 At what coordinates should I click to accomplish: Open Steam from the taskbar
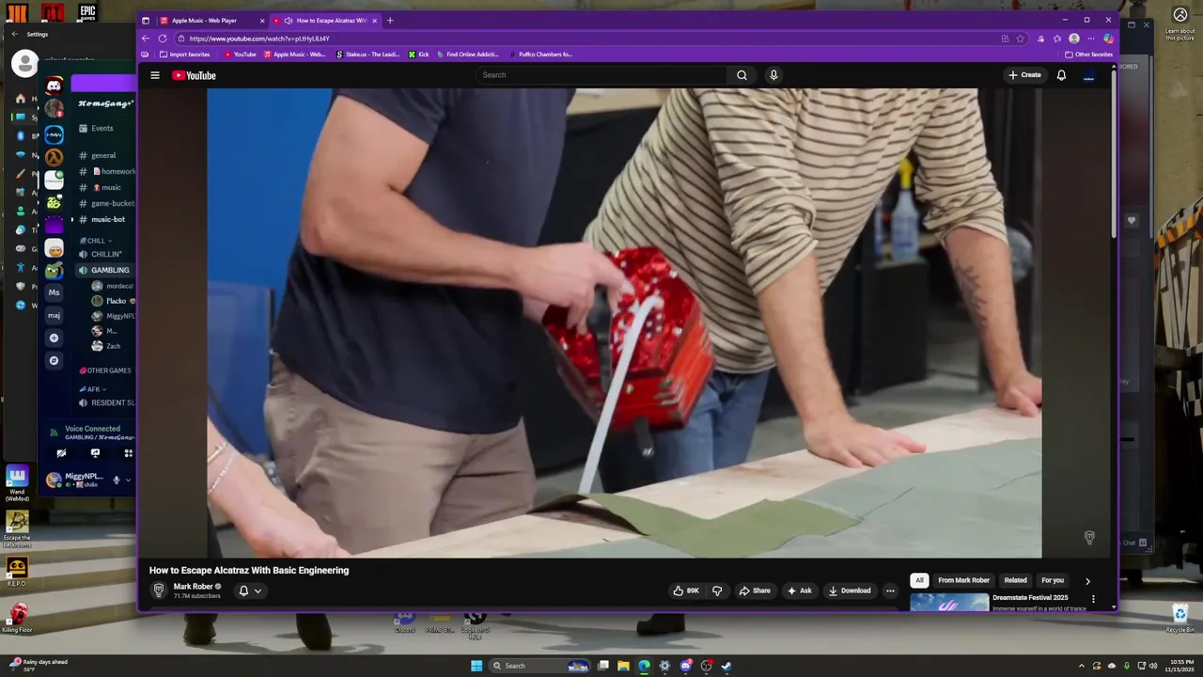coord(726,666)
